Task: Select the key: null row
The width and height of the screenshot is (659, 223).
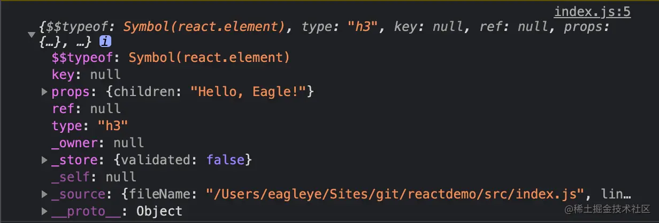Action: coord(86,75)
